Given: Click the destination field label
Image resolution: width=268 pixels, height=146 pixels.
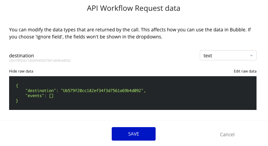Looking at the screenshot, I should (22, 56).
